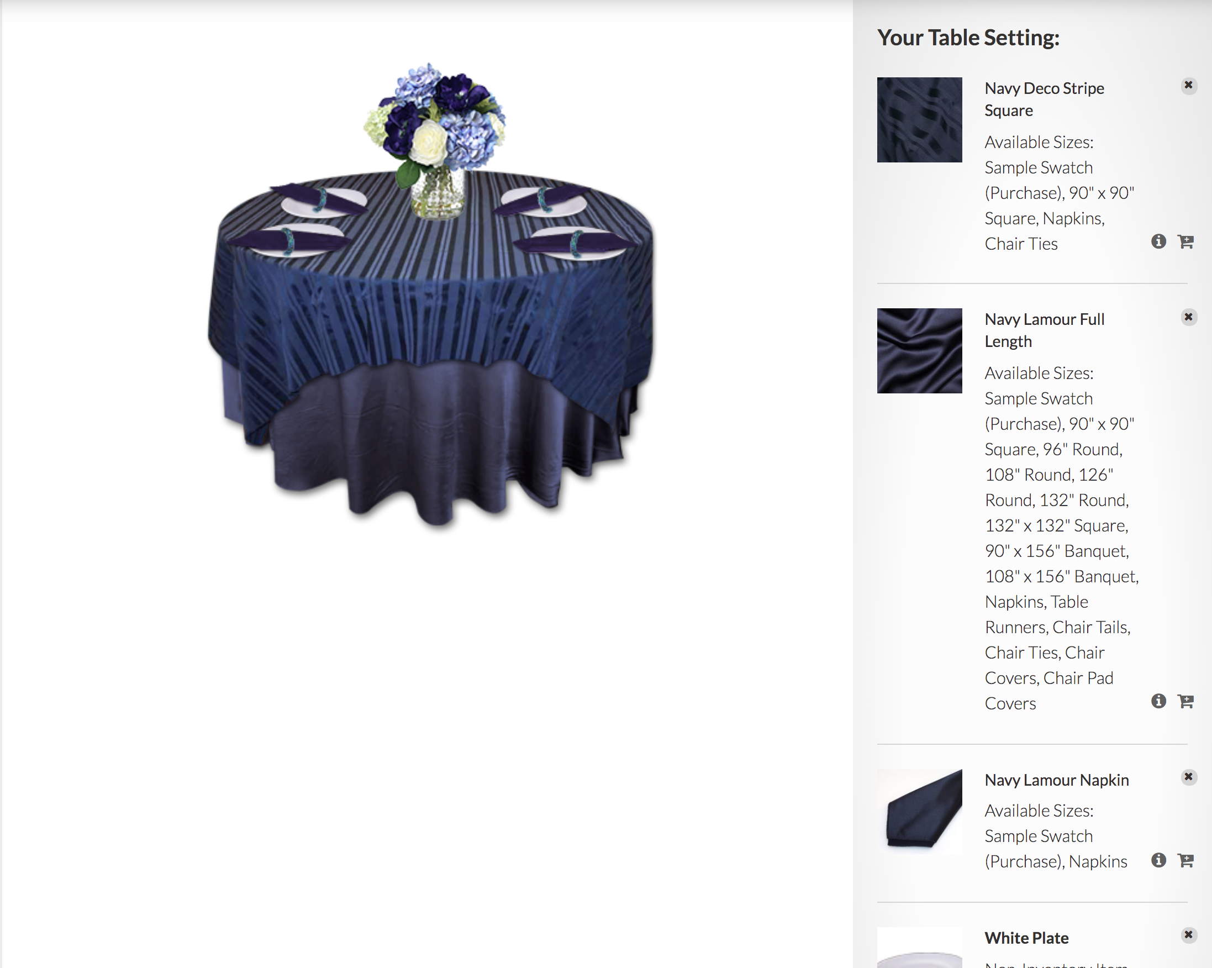
Task: Open Navy Deco Stripe swatch thumbnail
Action: click(920, 120)
